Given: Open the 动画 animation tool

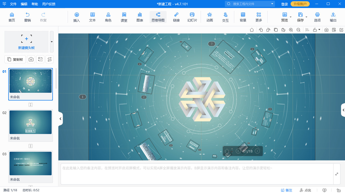Looking at the screenshot, I should (210, 17).
